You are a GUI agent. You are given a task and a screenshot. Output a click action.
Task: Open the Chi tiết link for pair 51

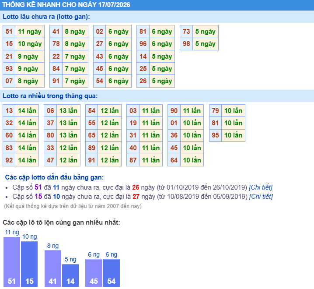click(x=261, y=187)
